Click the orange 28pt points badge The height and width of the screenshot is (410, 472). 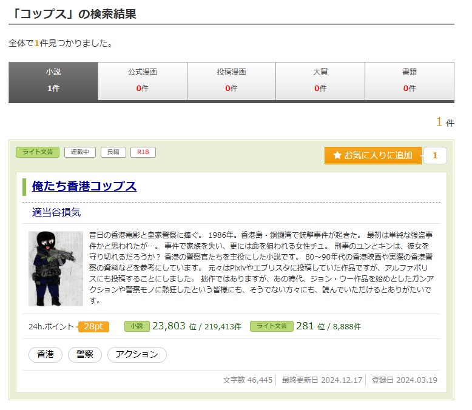click(93, 327)
